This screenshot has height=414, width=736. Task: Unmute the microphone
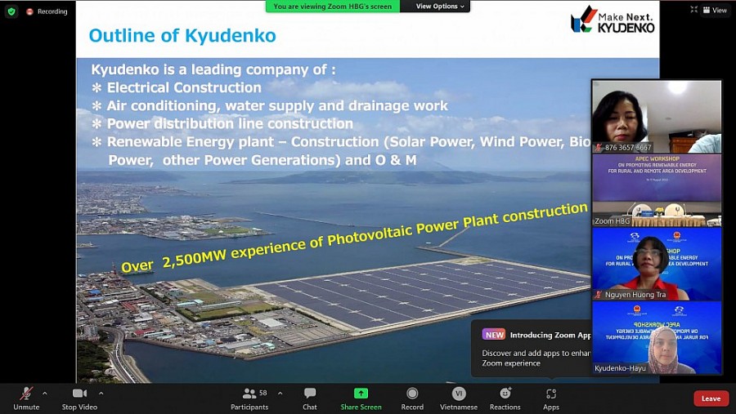point(26,398)
